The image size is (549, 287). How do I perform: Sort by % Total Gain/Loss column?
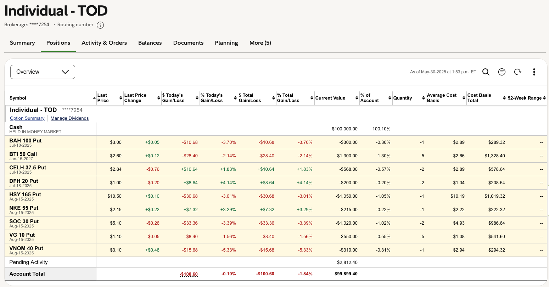312,98
